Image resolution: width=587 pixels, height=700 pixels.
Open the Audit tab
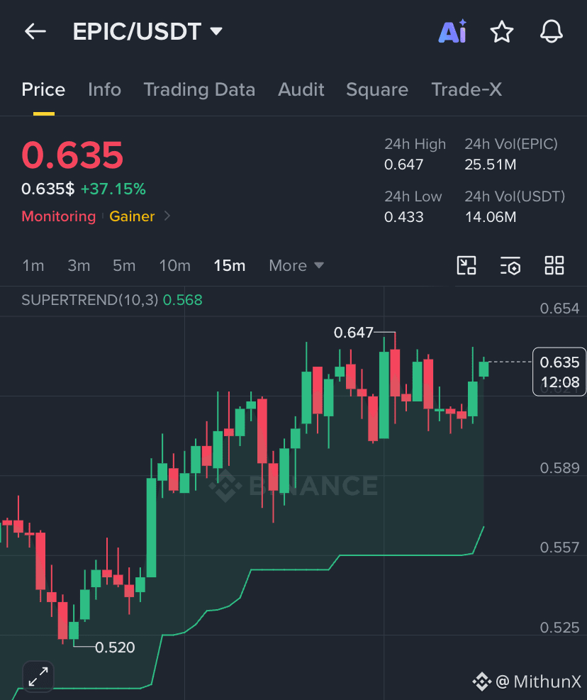point(301,90)
